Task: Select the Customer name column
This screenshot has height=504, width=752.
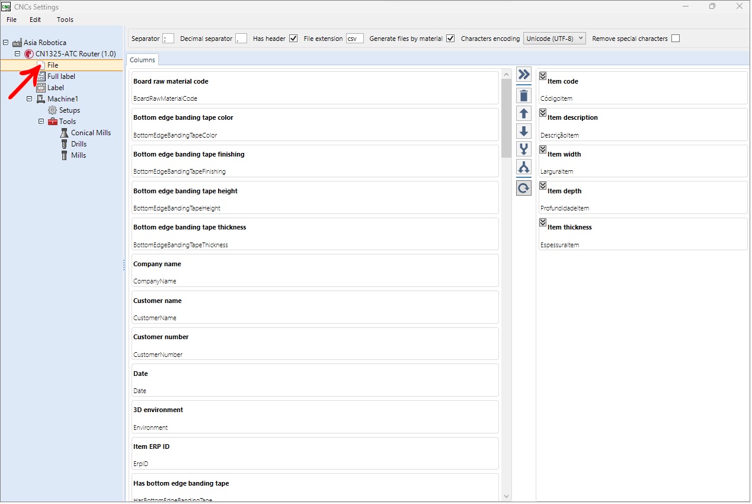Action: tap(315, 307)
